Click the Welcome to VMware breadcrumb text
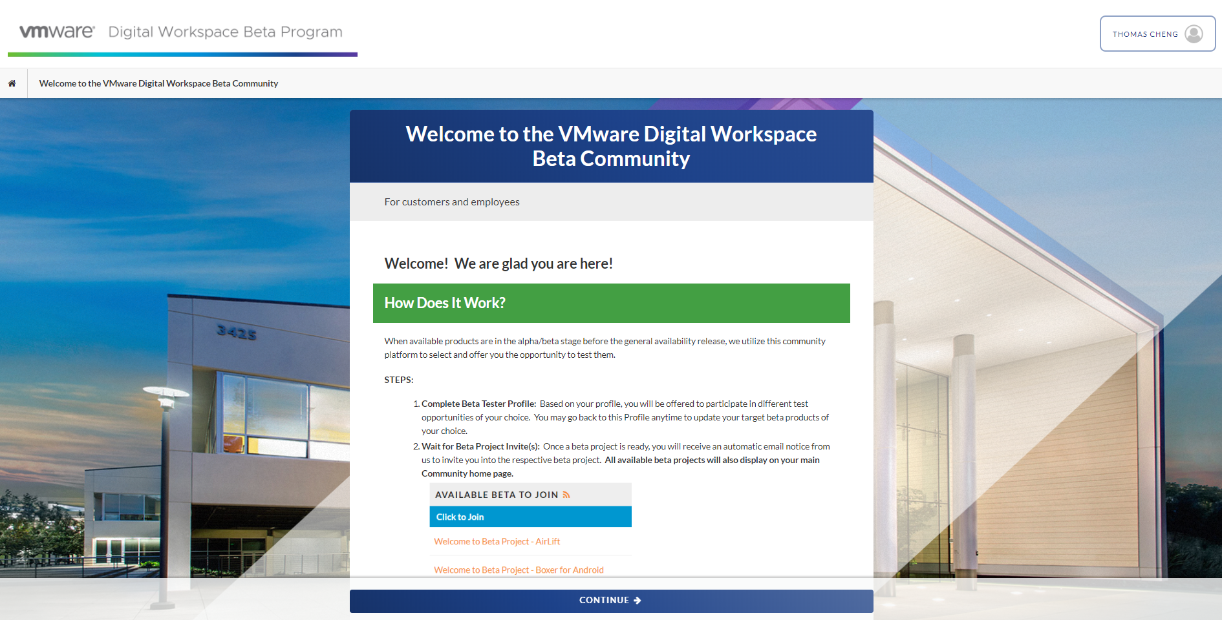 point(158,83)
